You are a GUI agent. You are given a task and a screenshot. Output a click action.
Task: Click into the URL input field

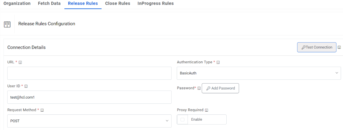coord(89,73)
